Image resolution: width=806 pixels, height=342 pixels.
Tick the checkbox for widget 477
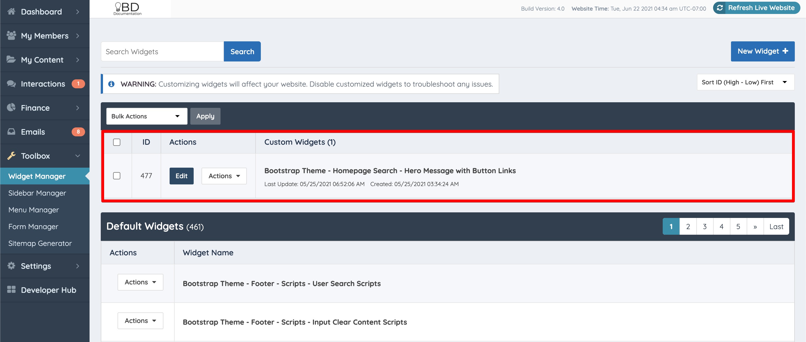117,176
